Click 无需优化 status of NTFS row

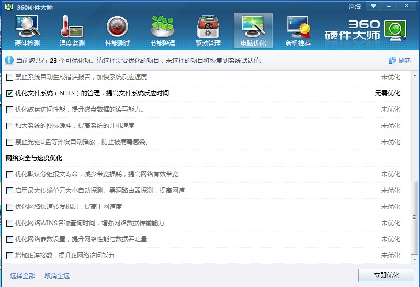[388, 93]
